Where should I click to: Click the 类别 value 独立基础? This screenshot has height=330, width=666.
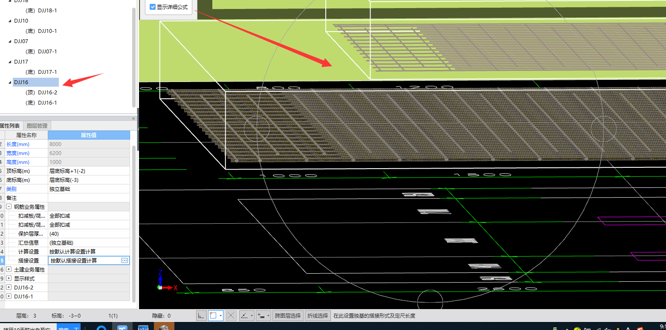89,189
